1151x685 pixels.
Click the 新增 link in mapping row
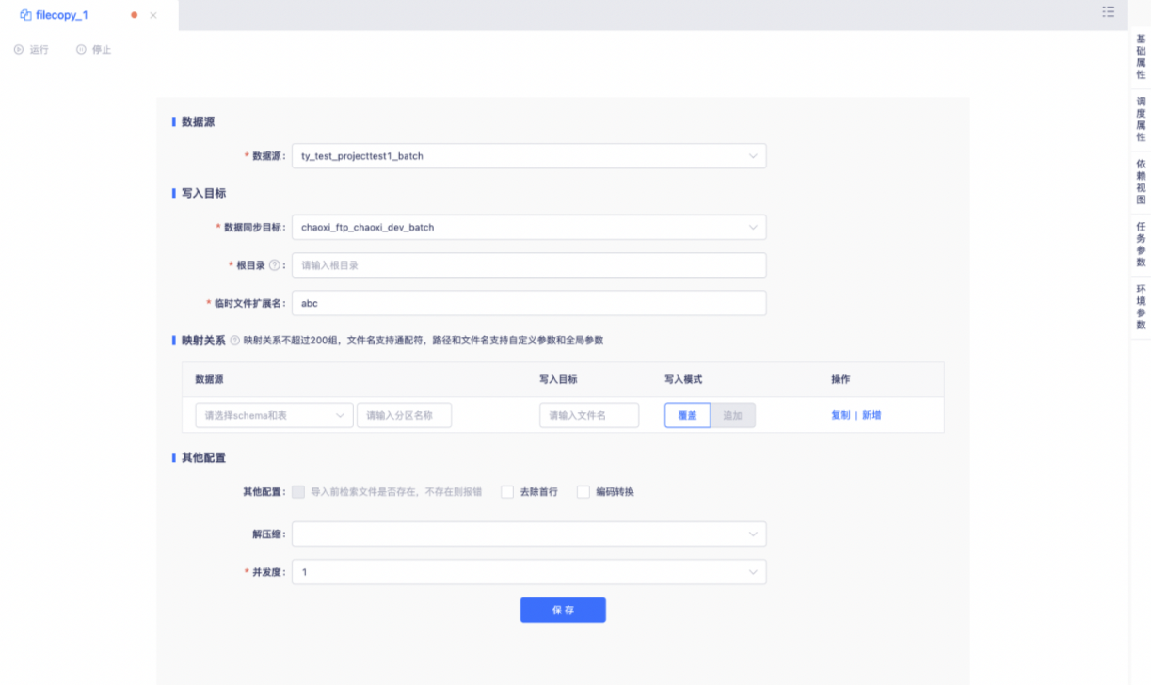(871, 415)
